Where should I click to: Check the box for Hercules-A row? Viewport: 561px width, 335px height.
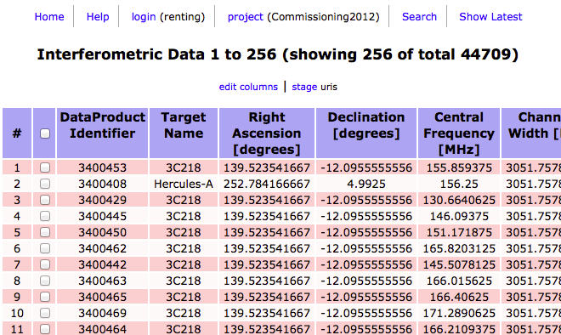[x=45, y=184]
